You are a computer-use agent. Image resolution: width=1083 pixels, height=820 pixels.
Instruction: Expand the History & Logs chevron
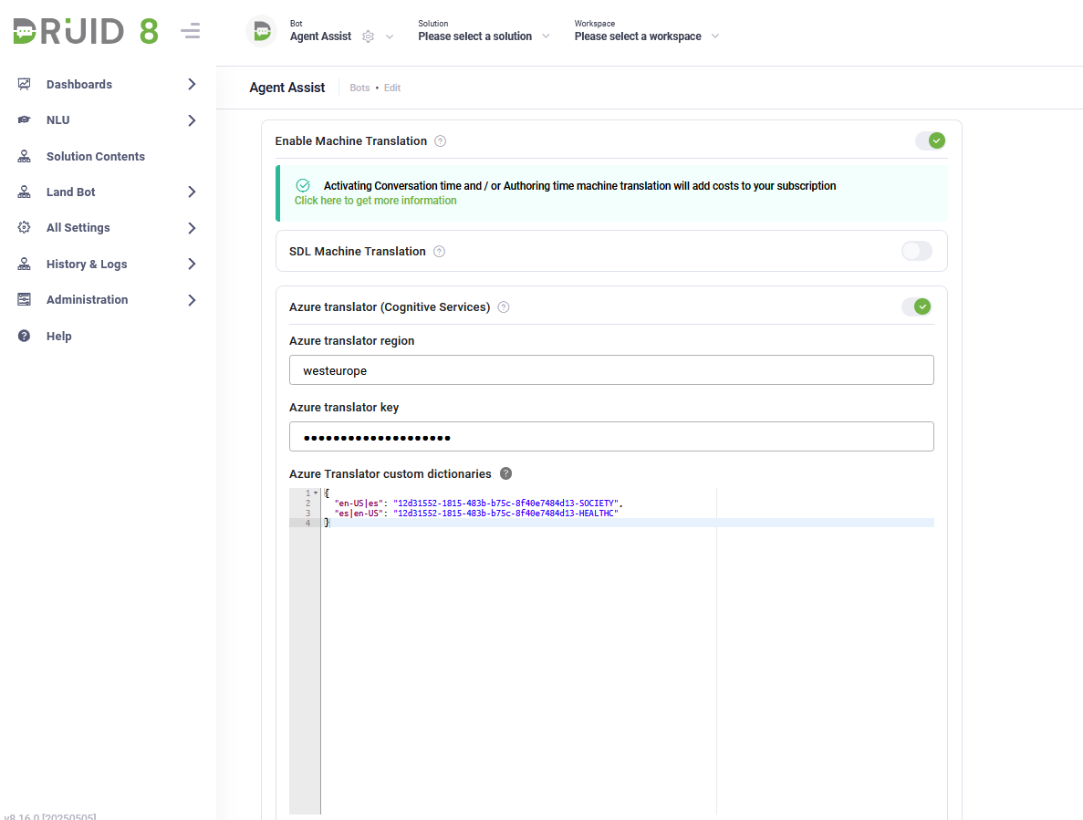coord(192,264)
